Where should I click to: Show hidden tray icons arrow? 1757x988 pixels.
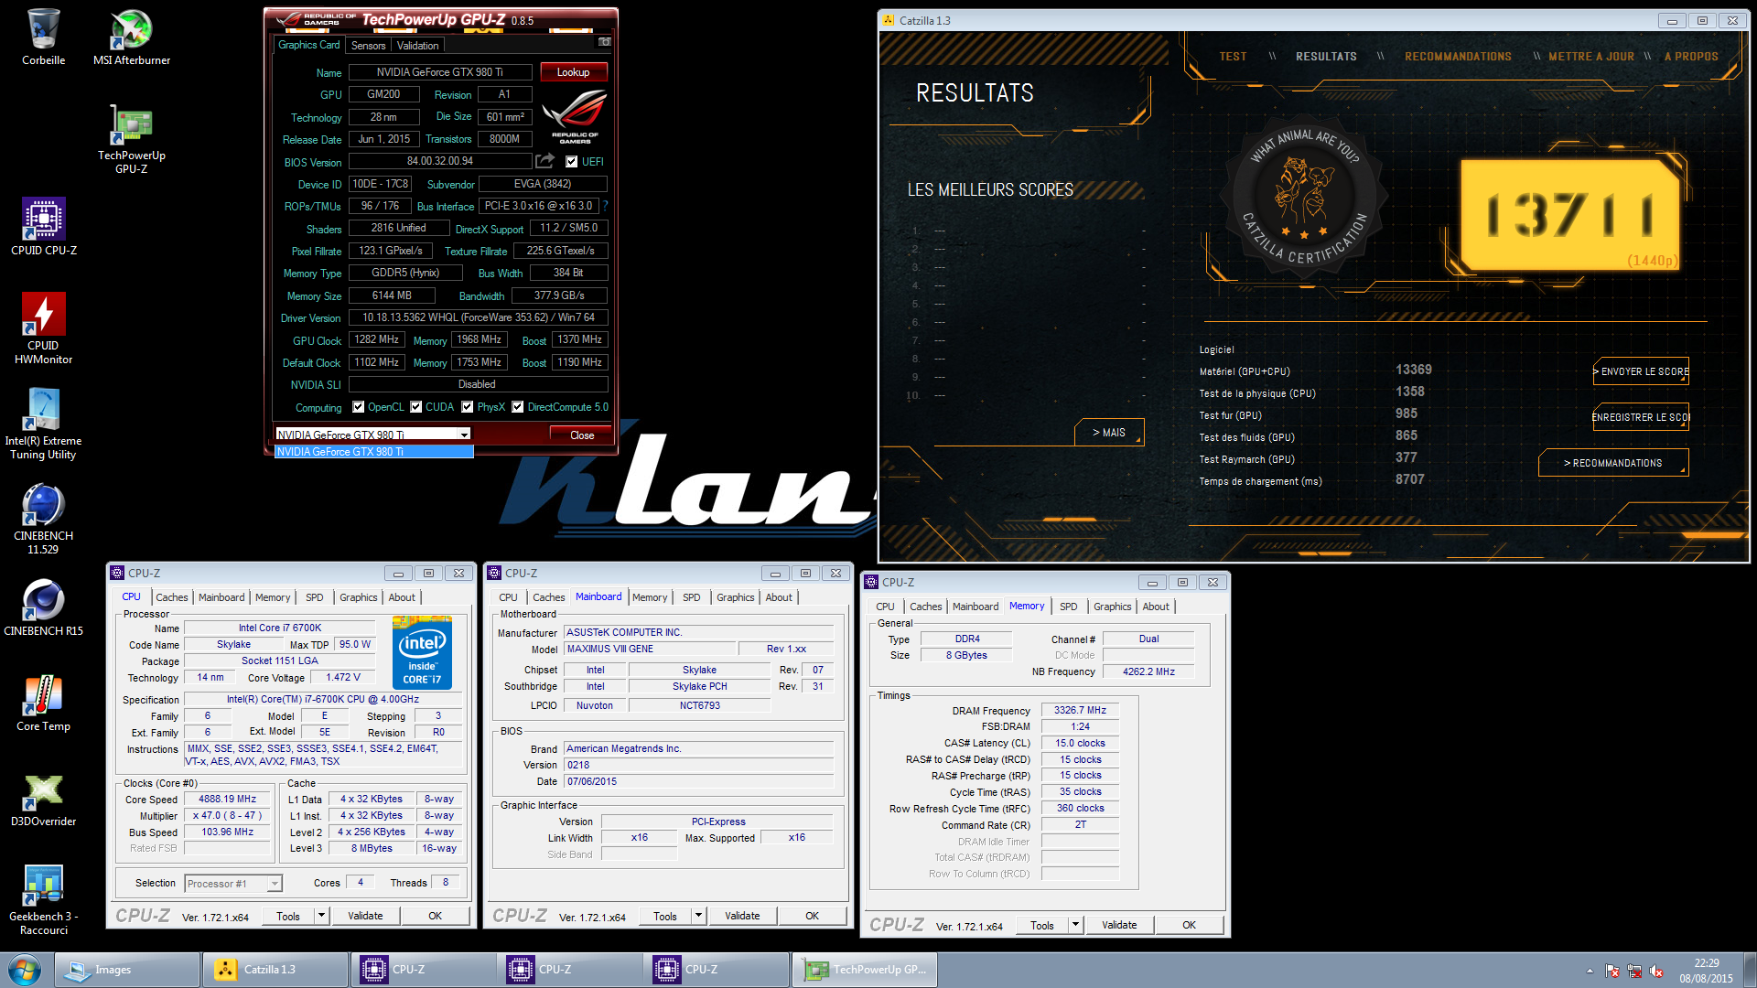tap(1590, 971)
